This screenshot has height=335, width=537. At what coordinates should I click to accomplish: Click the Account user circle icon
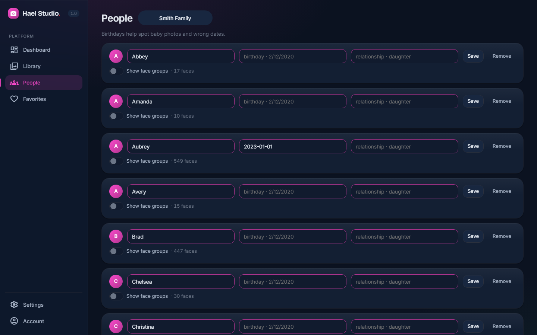pyautogui.click(x=14, y=321)
